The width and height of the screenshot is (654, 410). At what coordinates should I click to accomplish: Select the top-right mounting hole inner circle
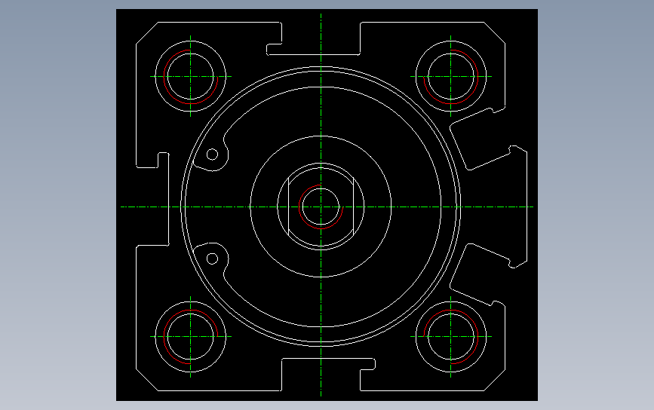451,76
